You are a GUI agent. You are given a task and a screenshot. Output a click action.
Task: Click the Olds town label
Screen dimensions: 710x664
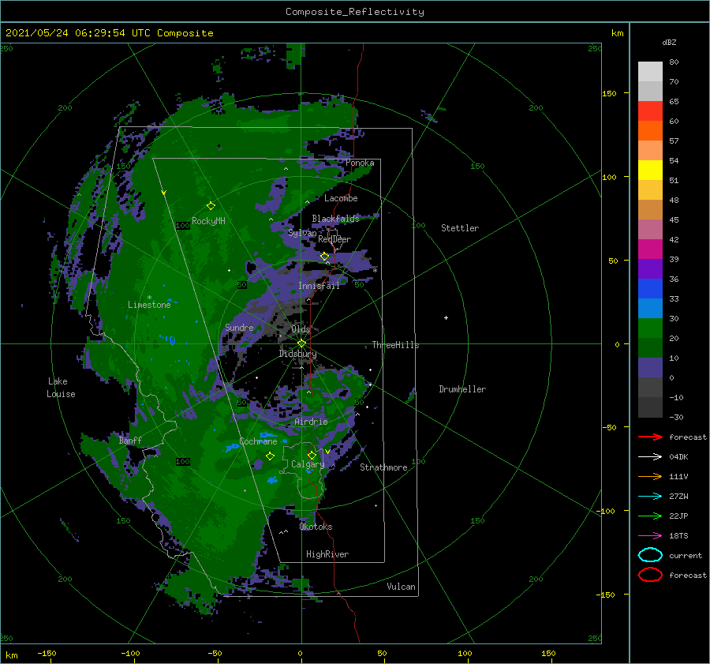(301, 329)
